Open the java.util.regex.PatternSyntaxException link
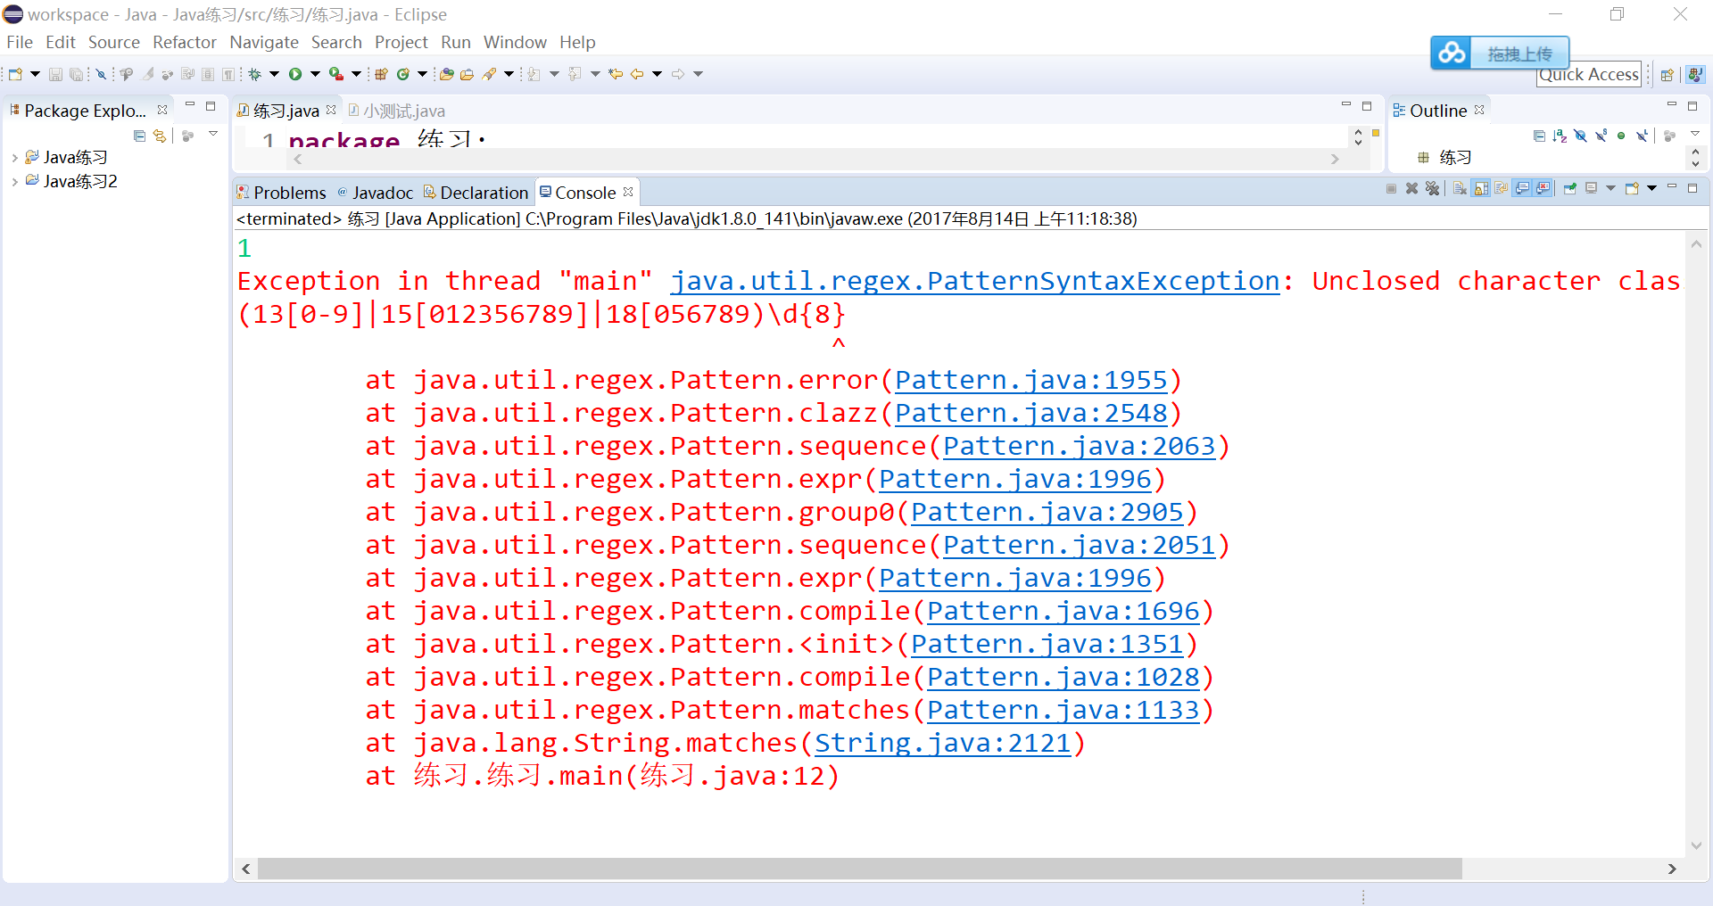The image size is (1713, 906). coord(975,281)
